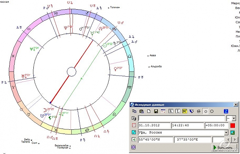
Task: Click the Aquarius sign symbol on the zodiac ring
Action: 29,29
